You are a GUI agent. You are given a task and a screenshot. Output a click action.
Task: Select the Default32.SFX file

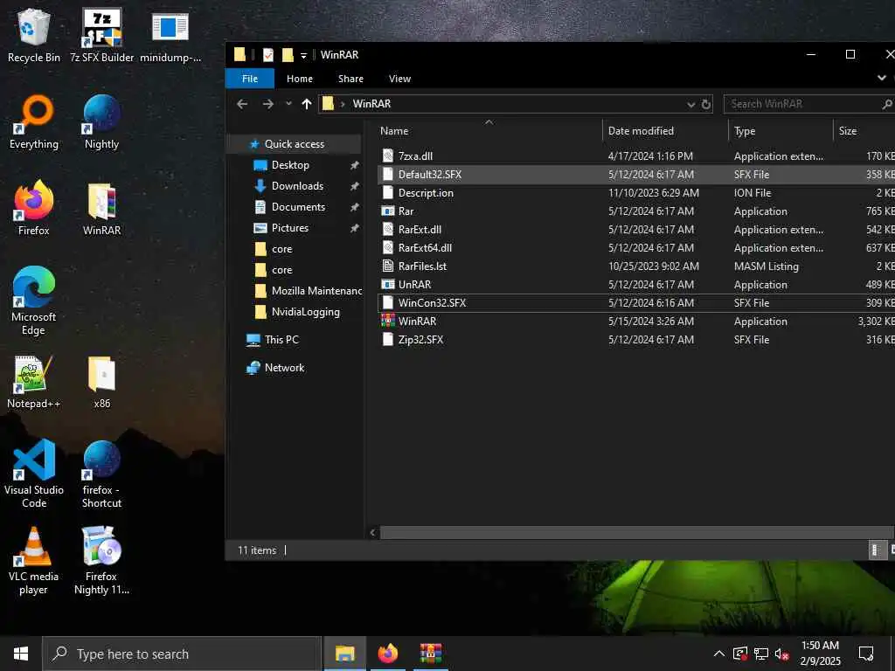636,175
